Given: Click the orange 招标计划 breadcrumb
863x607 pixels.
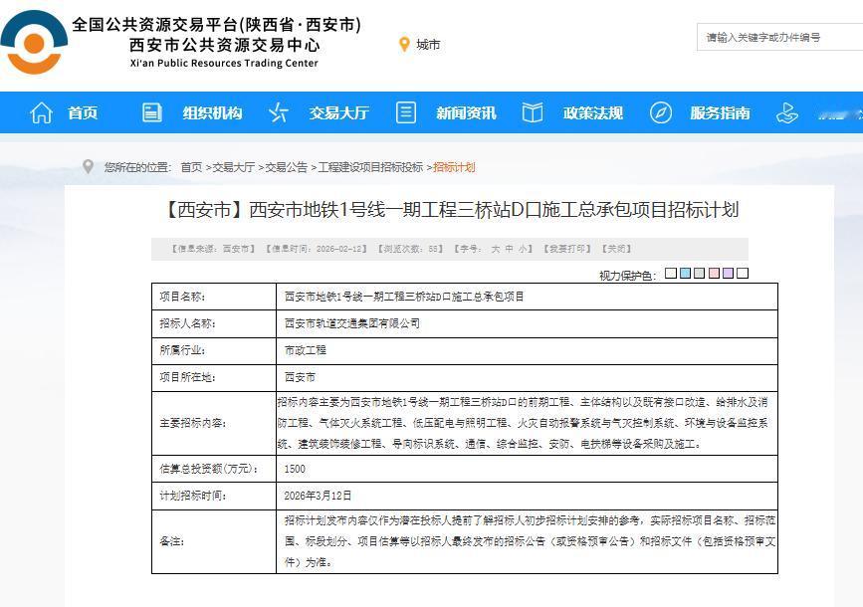Looking at the screenshot, I should coord(454,167).
